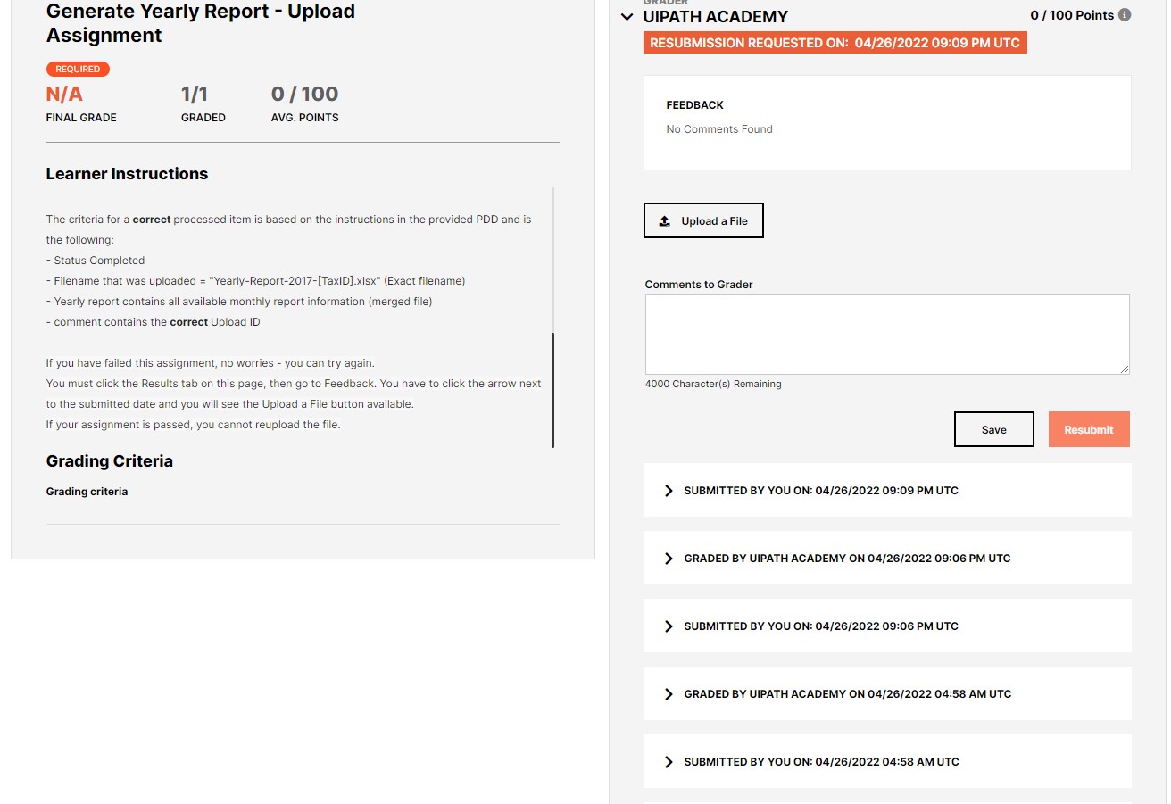Click the Grading Criteria heading
The image size is (1171, 804).
(x=109, y=460)
